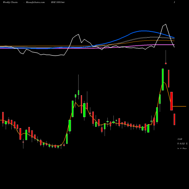Viewport: 189px width, 189px height.
Task: Click the "in 4 Days" text
Action: tap(182, 149)
